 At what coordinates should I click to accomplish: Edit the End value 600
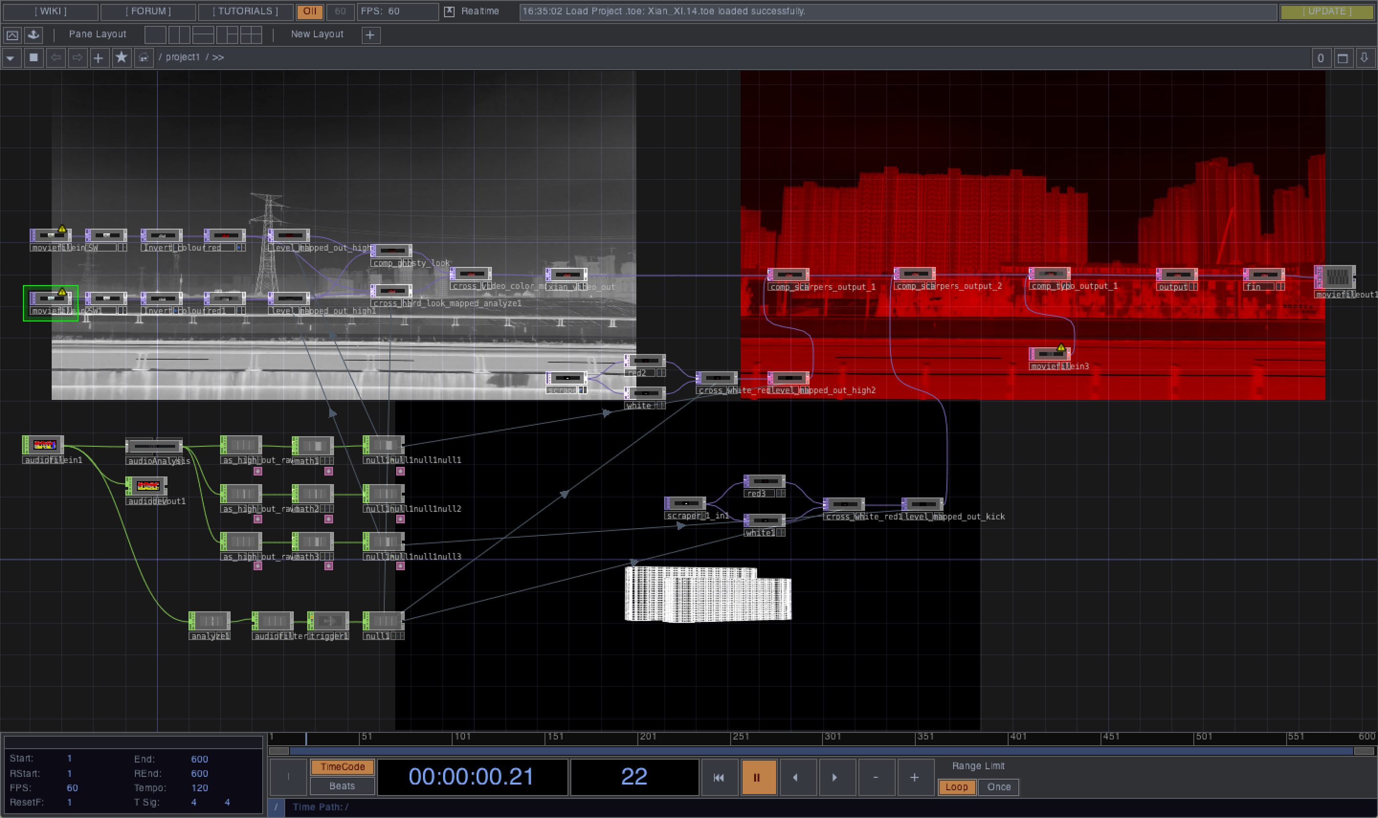tap(200, 759)
